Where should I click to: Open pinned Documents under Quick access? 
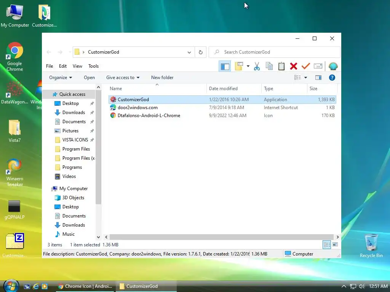click(x=74, y=122)
